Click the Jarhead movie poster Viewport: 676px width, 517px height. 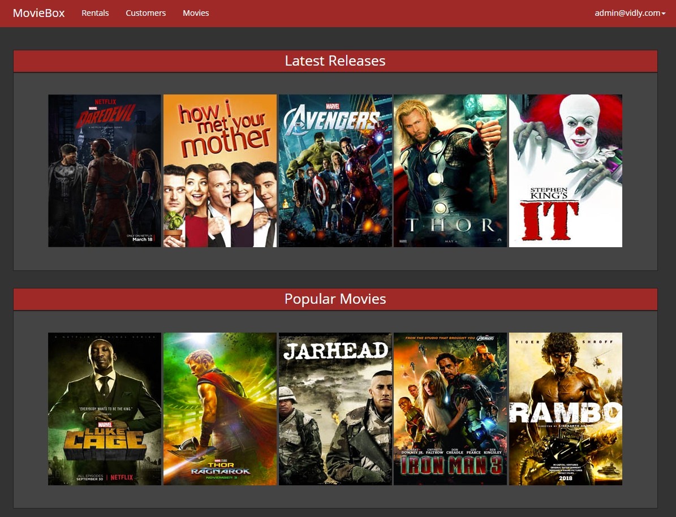[x=335, y=409]
